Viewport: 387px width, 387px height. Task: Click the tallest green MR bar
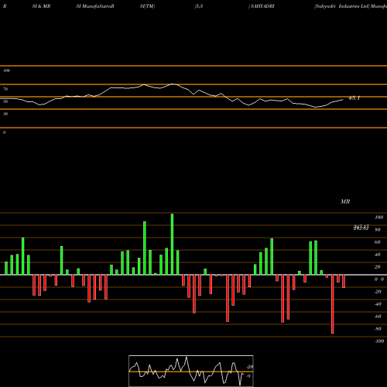(172, 244)
